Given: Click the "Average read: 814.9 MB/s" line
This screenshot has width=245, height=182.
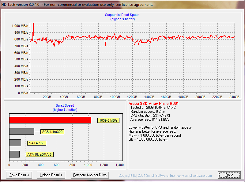Looking at the screenshot, I should [x=150, y=119].
